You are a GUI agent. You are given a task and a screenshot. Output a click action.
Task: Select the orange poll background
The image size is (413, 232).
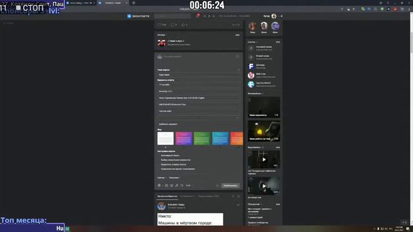click(237, 139)
